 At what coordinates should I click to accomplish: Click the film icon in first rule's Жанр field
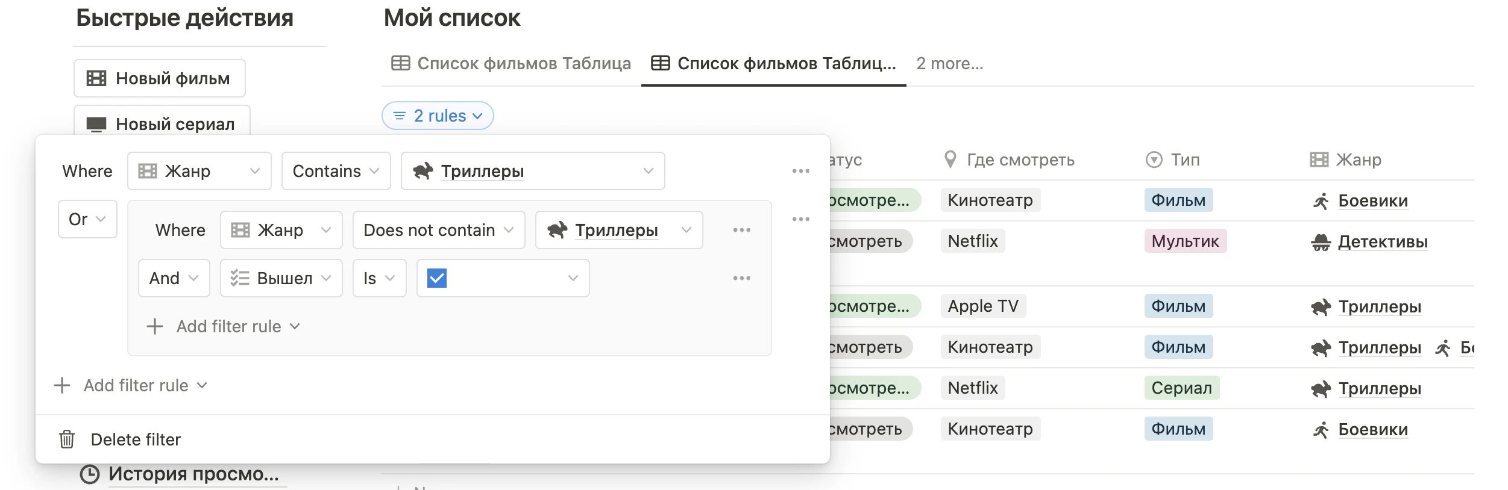148,171
